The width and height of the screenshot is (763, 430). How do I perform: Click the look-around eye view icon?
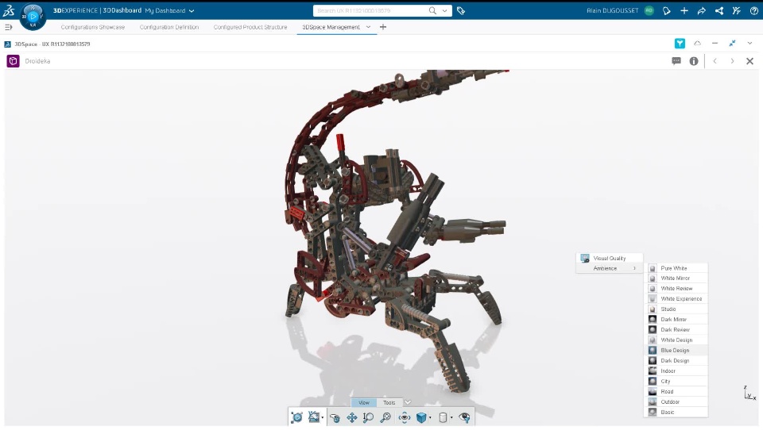click(x=405, y=417)
